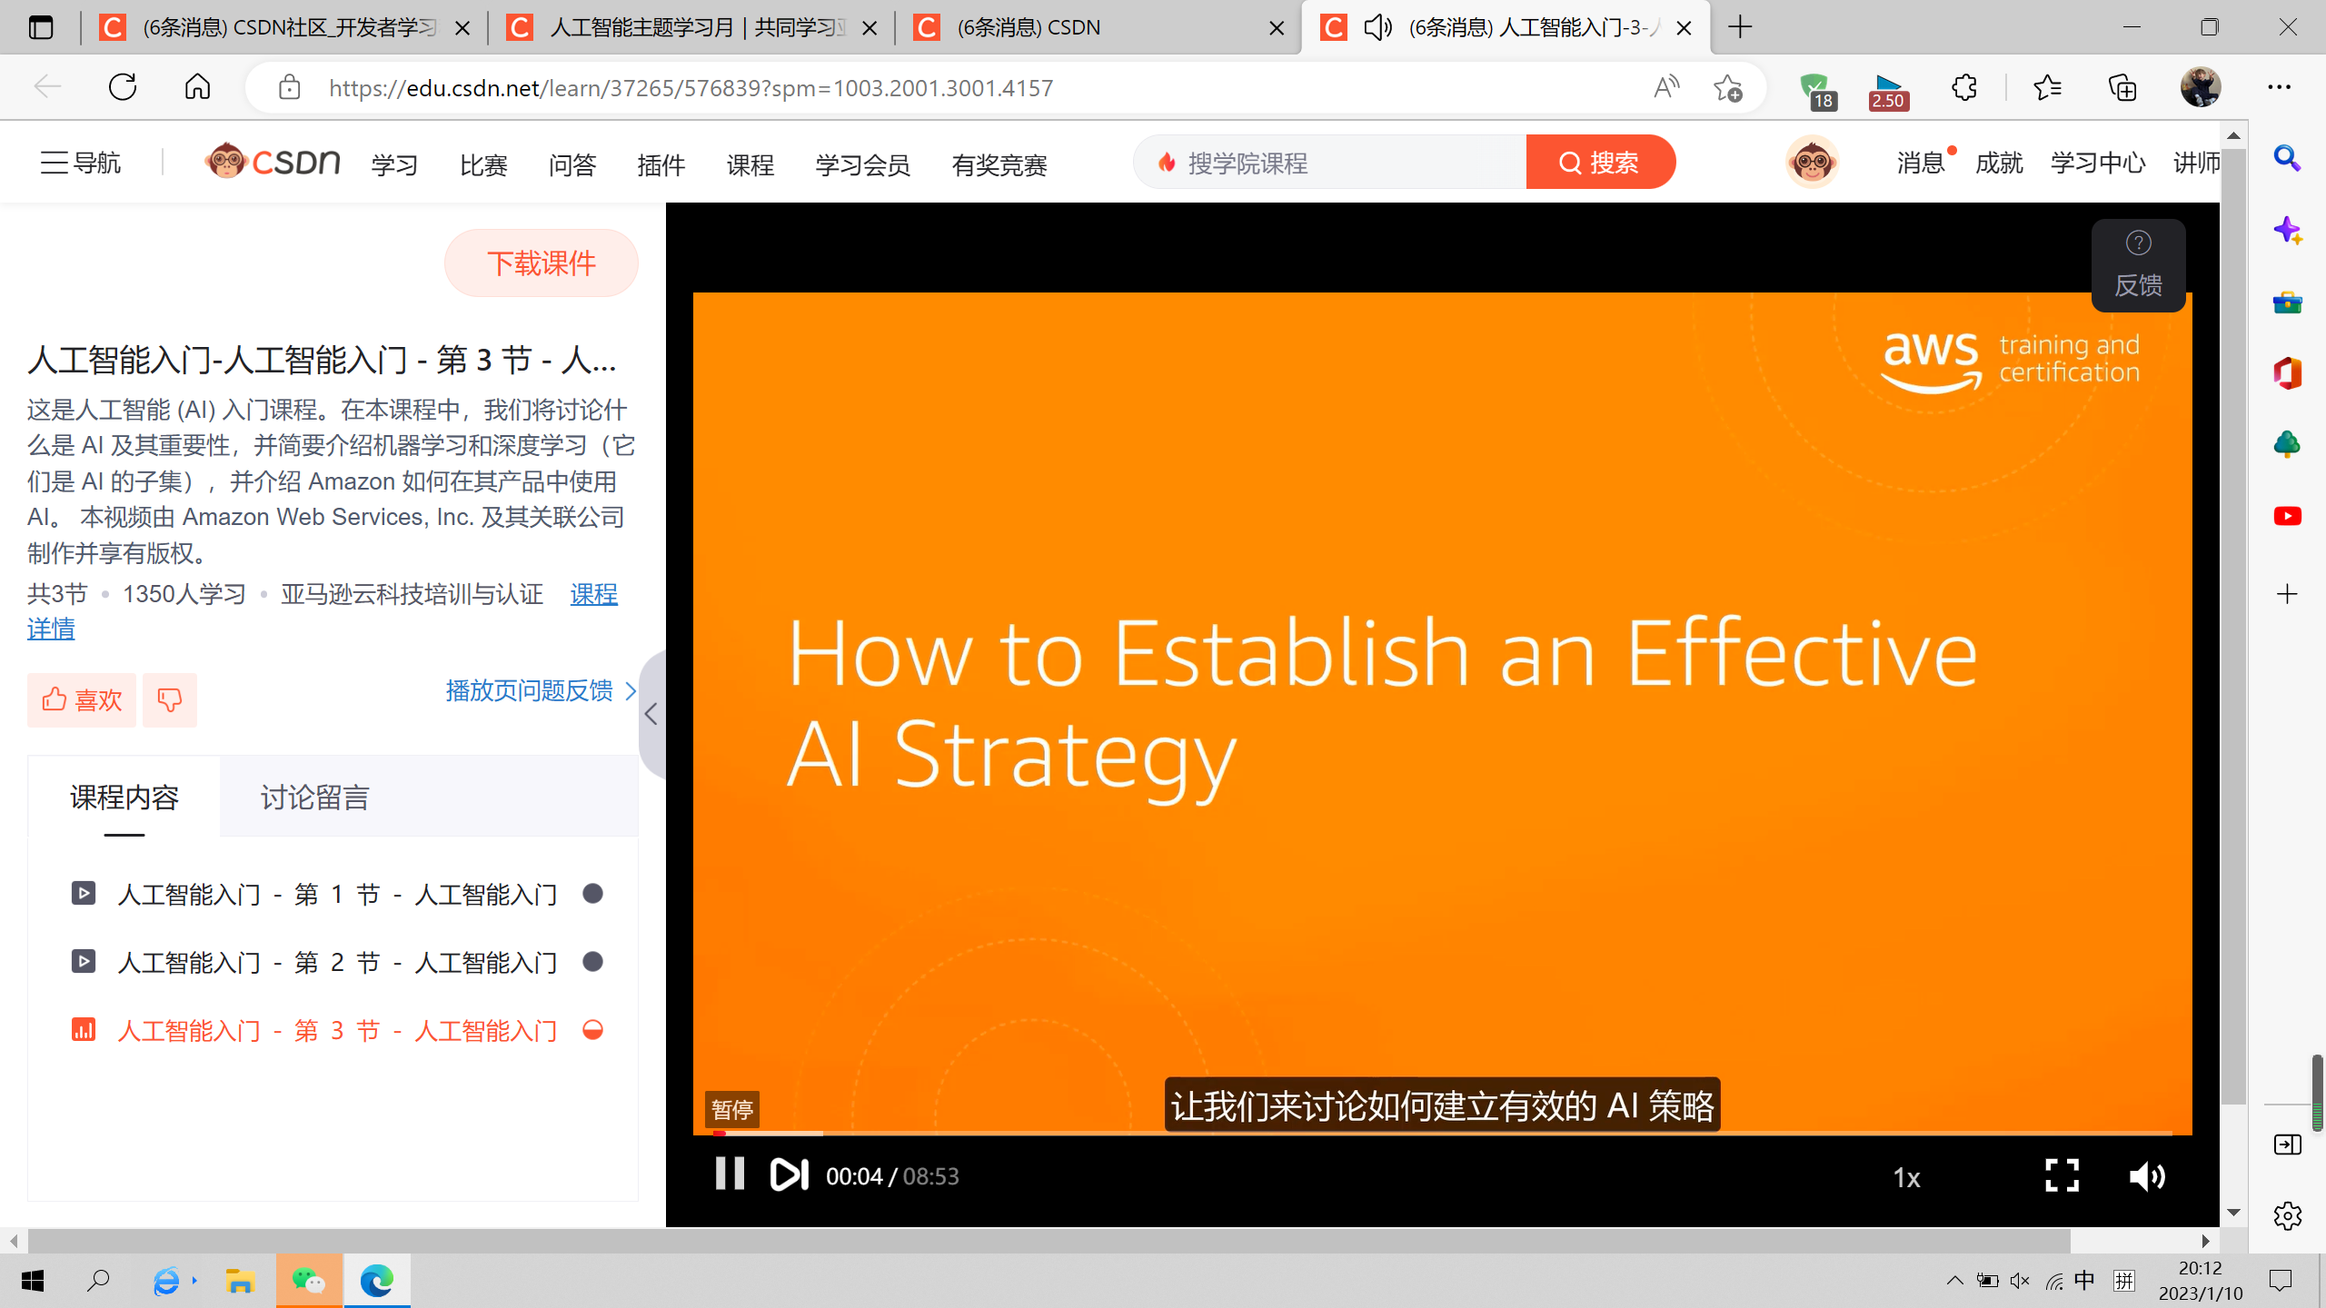Screen dimensions: 2326x1308
Task: Open the 导航 hamburger menu
Action: 80,163
